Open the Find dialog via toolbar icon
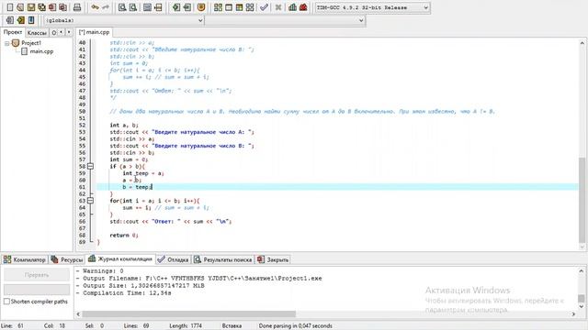This screenshot has height=330, width=588. pyautogui.click(x=122, y=7)
